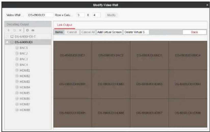The image size is (210, 132).
Task: Select HDMI8 label in the output tree
Action: [x=25, y=110]
